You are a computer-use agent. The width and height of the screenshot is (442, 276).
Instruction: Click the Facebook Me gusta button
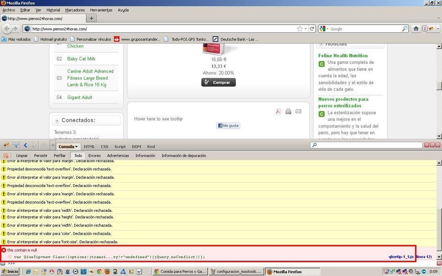tap(228, 126)
